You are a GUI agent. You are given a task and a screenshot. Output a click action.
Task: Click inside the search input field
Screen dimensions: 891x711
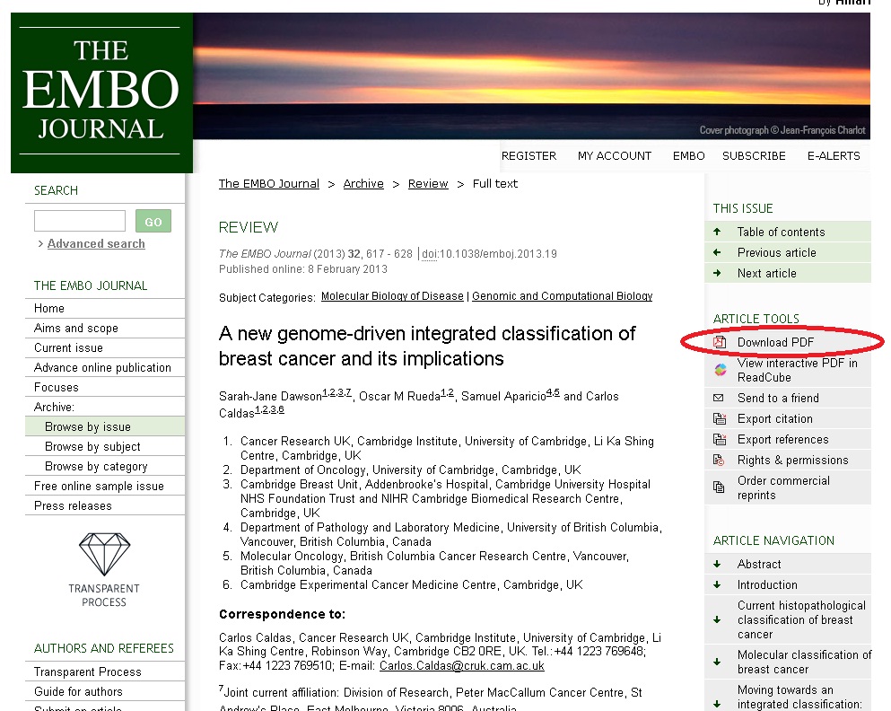coord(79,220)
